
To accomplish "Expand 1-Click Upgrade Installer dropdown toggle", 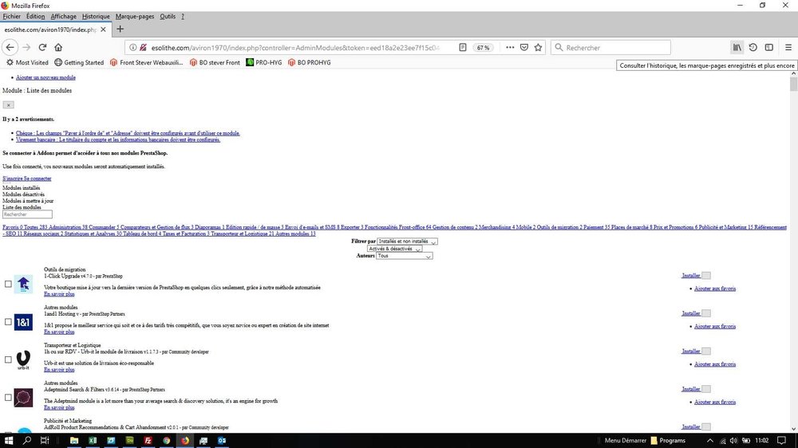I will tap(706, 276).
